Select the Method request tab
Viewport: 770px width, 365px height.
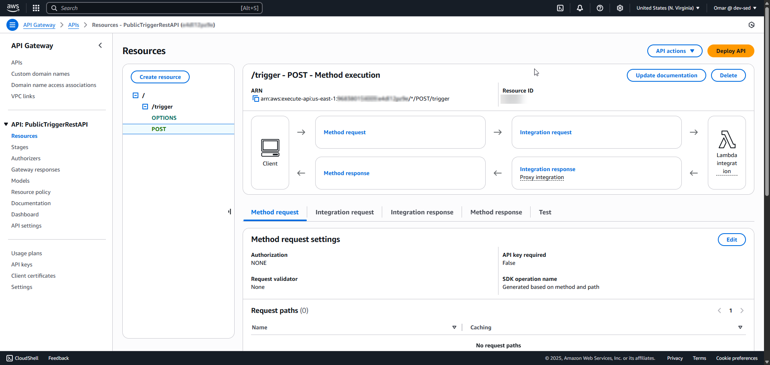click(x=275, y=212)
